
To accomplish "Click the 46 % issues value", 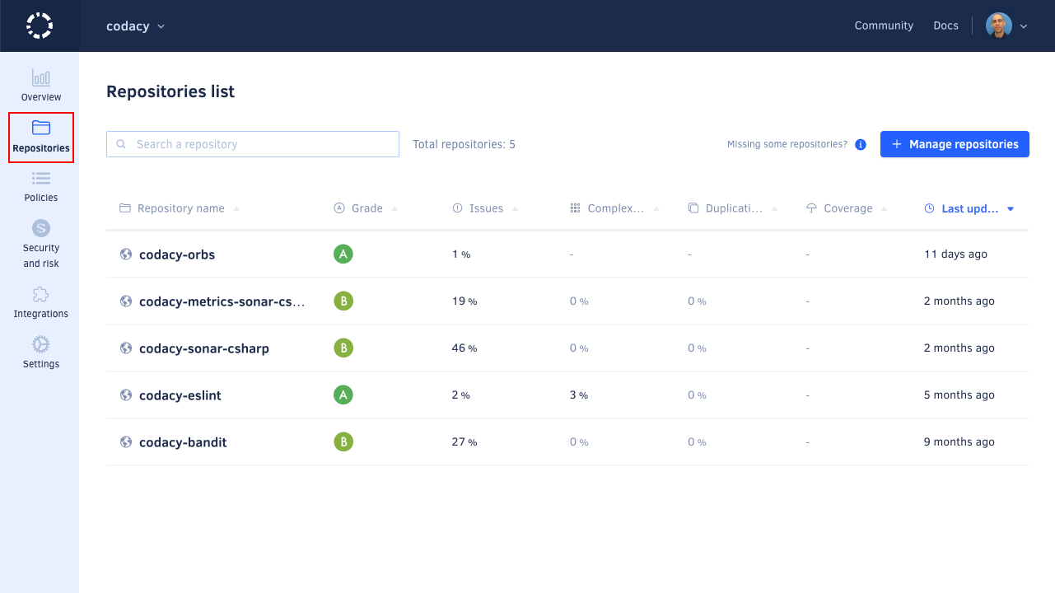I will coord(464,348).
